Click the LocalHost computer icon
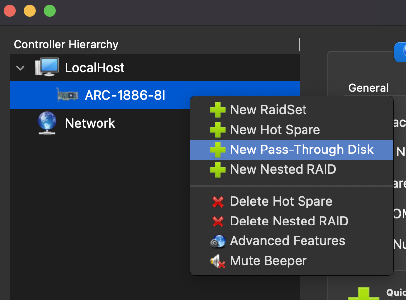Viewport: 406px width, 300px height. tap(47, 67)
